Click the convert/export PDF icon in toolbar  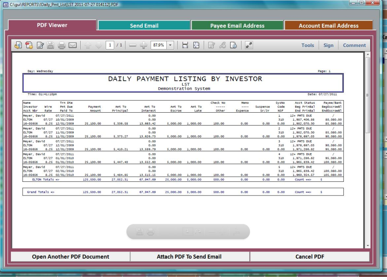(18, 45)
